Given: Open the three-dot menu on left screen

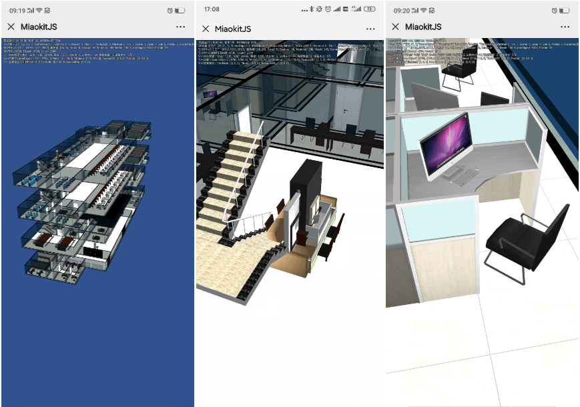Looking at the screenshot, I should (181, 27).
